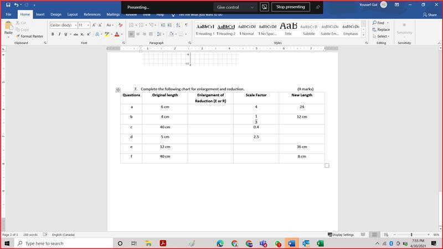Viewport: 443px width, 249px height.
Task: Toggle Show/Hide paragraph marks
Action: pos(186,25)
